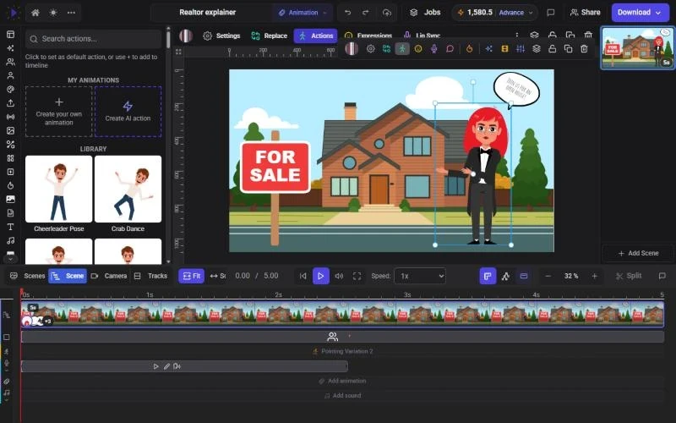Toggle the volume speaker icon

point(340,276)
